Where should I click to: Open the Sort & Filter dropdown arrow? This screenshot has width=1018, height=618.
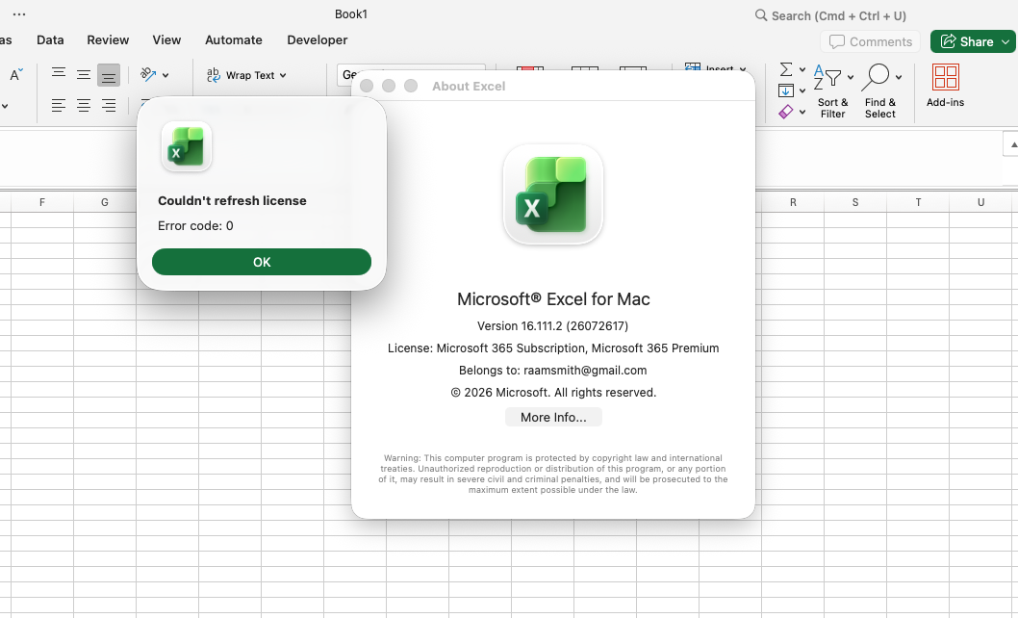click(x=851, y=77)
